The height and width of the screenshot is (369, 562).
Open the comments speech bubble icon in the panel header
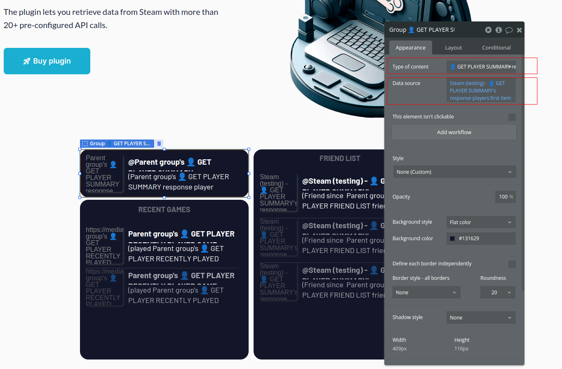point(509,30)
